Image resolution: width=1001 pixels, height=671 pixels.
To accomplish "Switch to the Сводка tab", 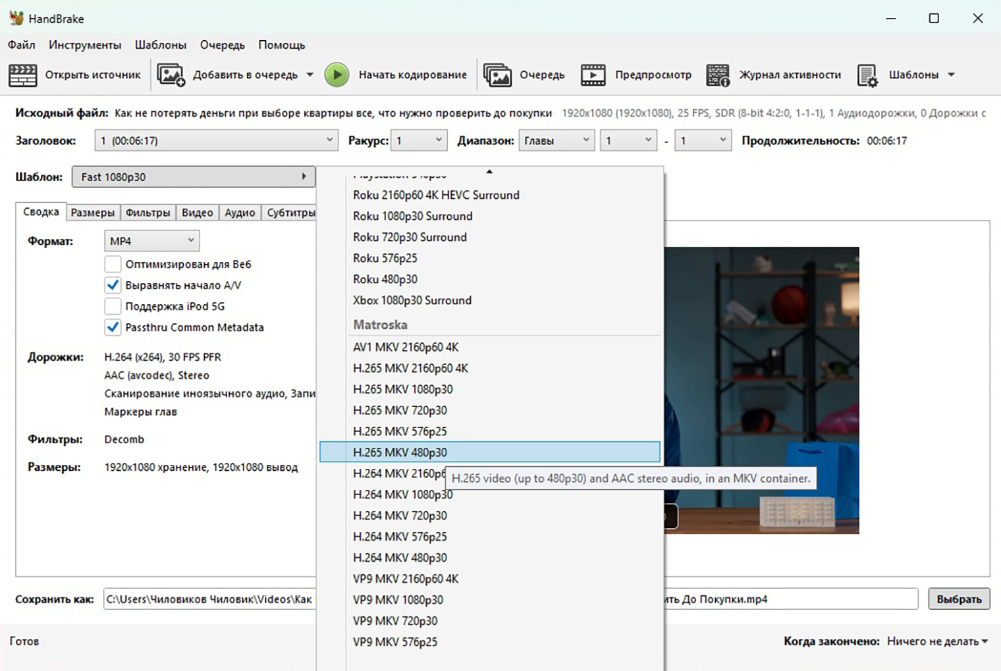I will coord(41,211).
